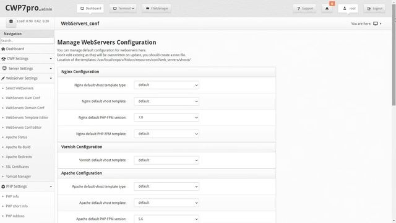Open WebServers Template Editor
Viewport: 396px width, 223px height.
coord(27,118)
